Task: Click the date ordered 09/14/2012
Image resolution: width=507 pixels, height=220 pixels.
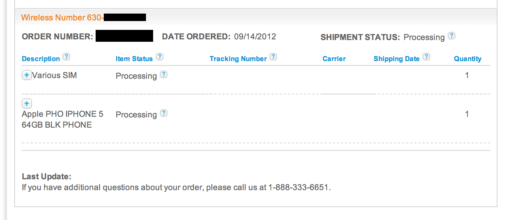Action: pos(255,36)
